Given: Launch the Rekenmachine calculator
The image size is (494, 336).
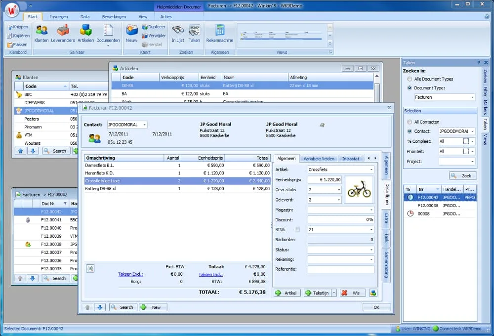Looking at the screenshot, I should click(x=220, y=34).
